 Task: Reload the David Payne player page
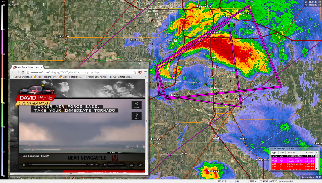click(23, 72)
